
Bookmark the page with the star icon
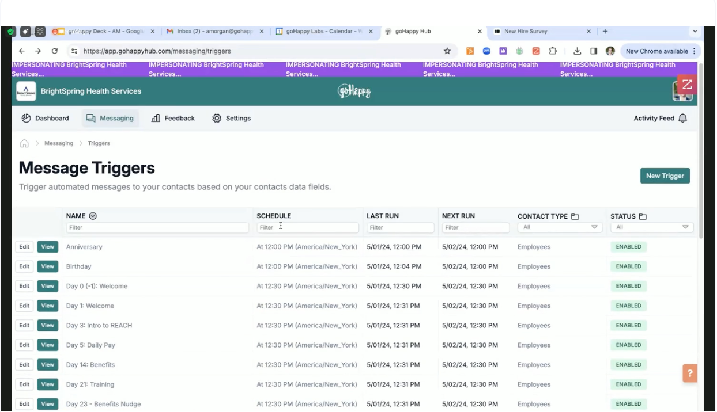[447, 51]
